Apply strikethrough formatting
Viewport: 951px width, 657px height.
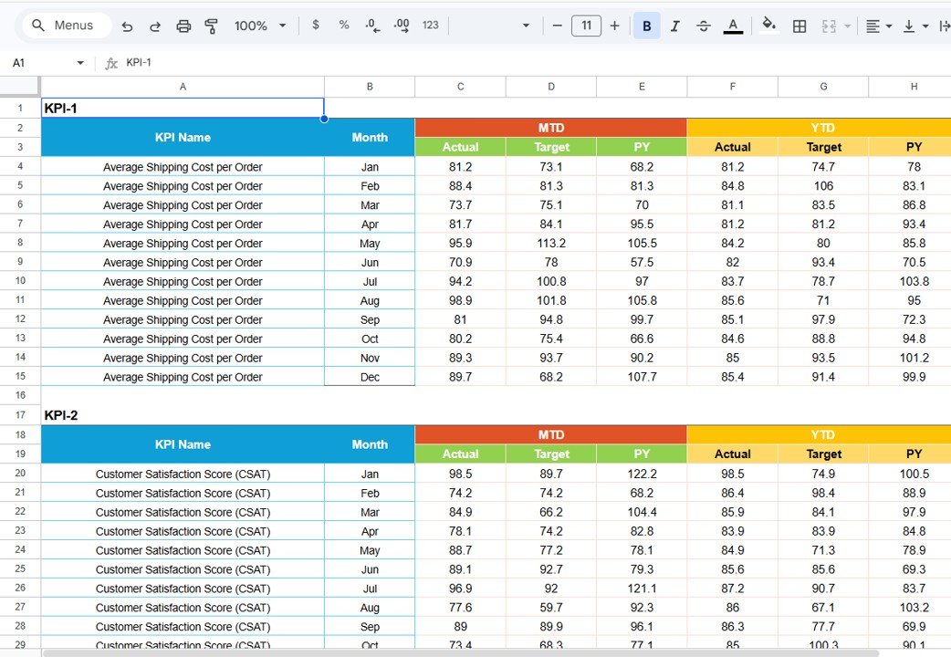point(703,26)
